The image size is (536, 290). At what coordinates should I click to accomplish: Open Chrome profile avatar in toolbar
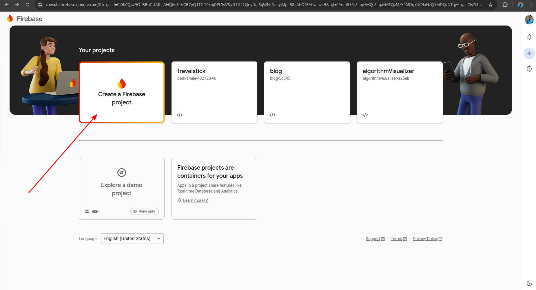click(x=521, y=5)
